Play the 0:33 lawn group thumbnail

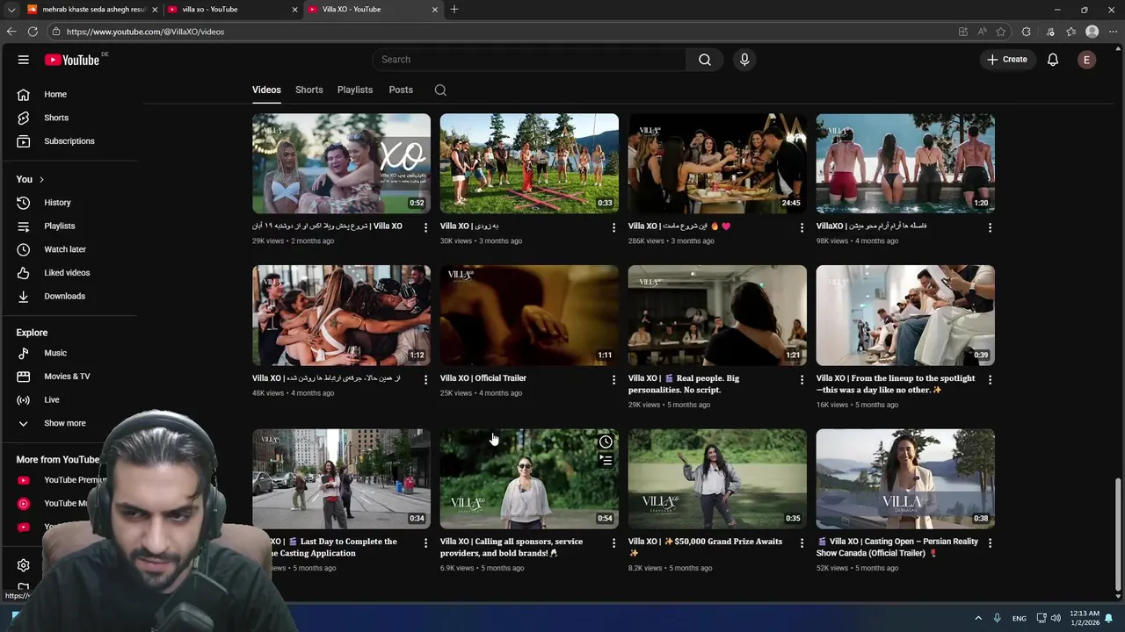529,163
